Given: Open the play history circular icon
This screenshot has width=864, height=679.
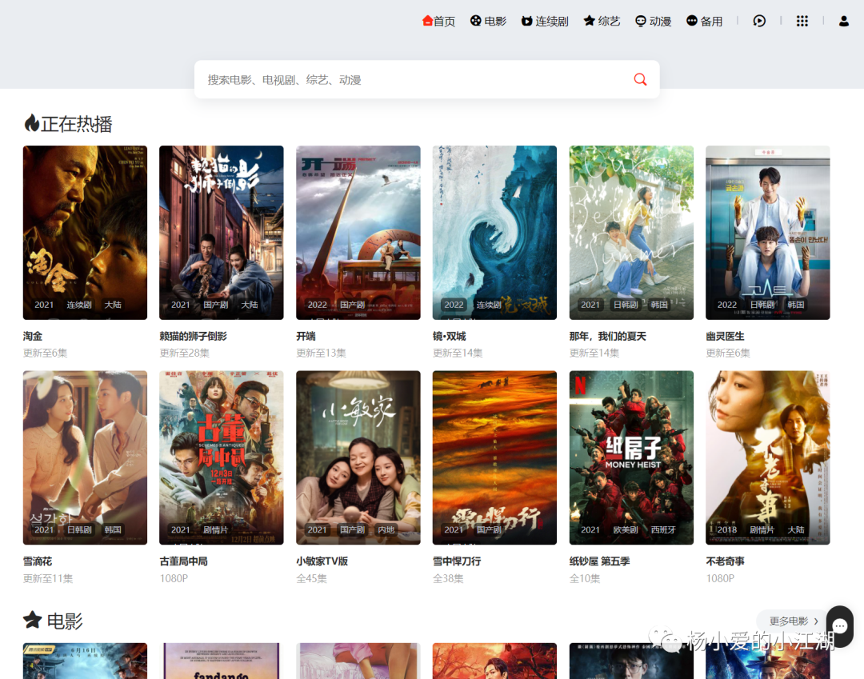Looking at the screenshot, I should (759, 21).
